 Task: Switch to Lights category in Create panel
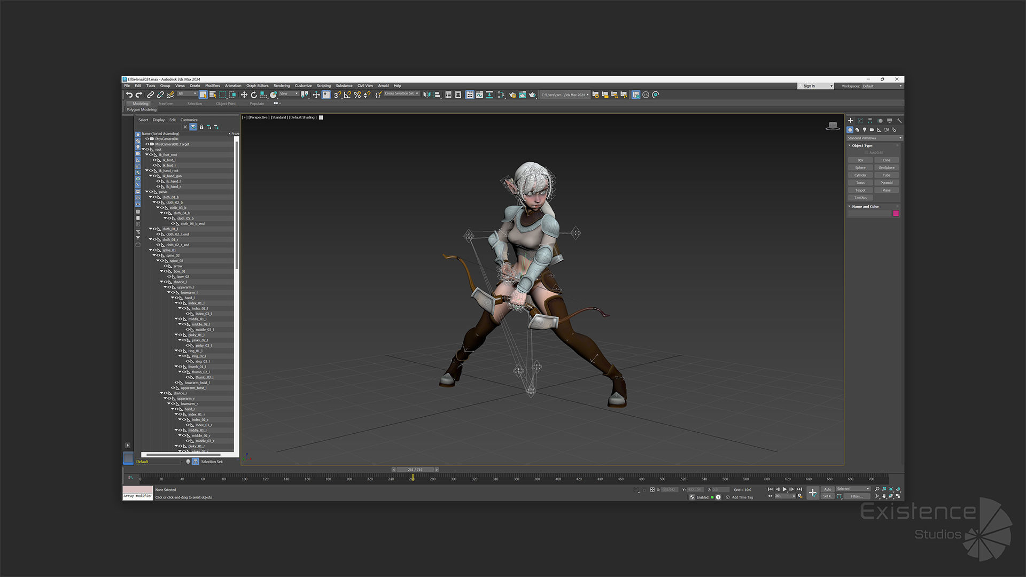click(x=865, y=130)
